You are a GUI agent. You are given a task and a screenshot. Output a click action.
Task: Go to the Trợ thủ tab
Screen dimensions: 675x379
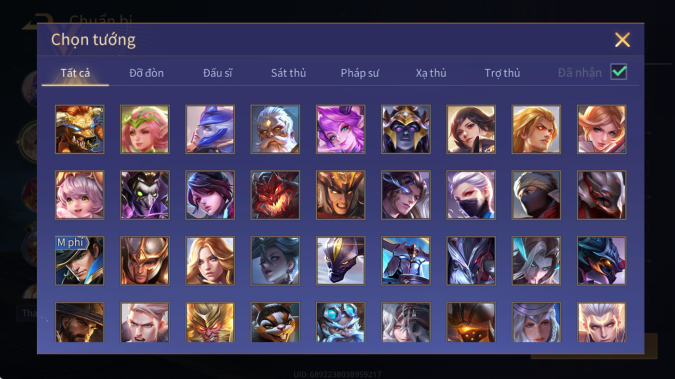click(x=502, y=73)
